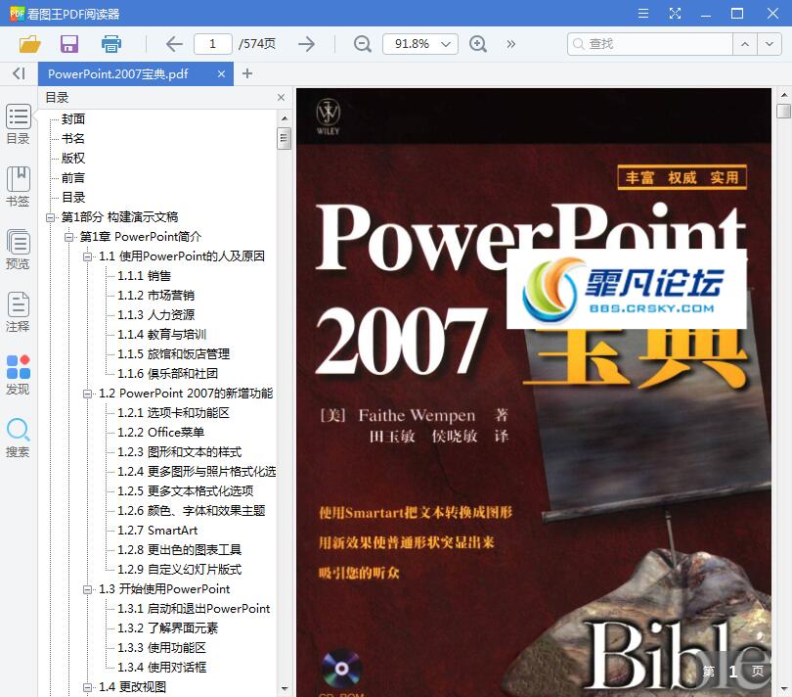Zoom in with the plus magnifier
Image resolution: width=792 pixels, height=697 pixels.
[x=478, y=44]
